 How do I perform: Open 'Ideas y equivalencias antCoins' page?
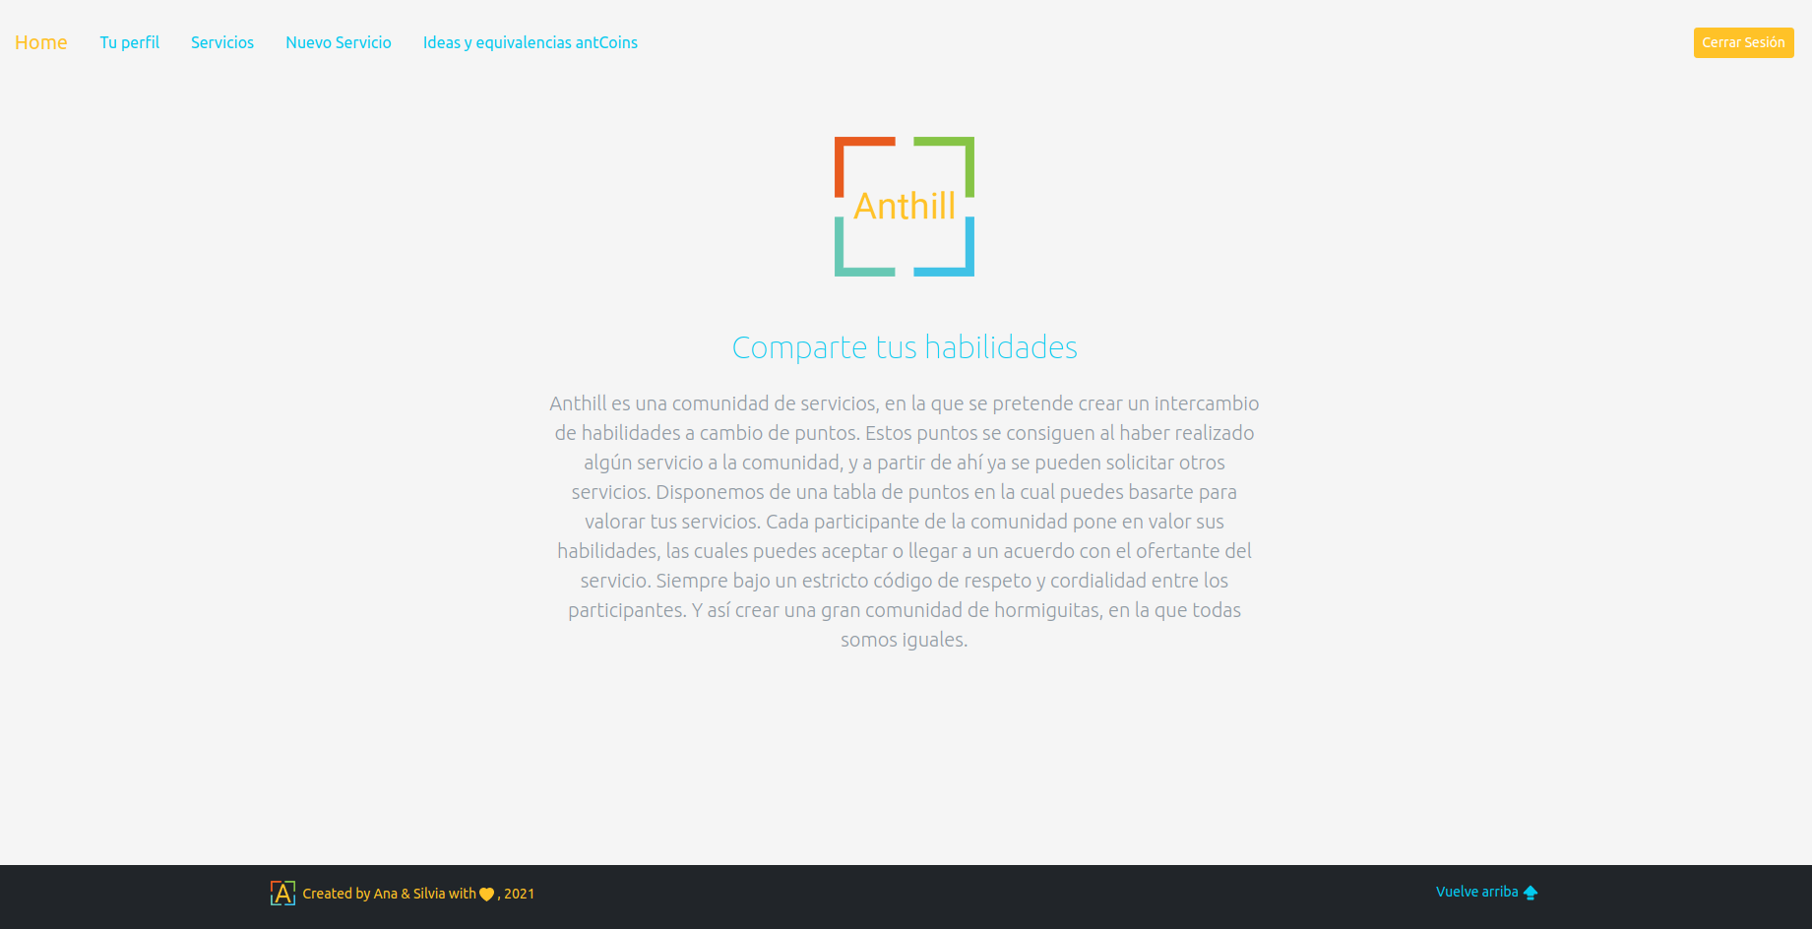(530, 42)
